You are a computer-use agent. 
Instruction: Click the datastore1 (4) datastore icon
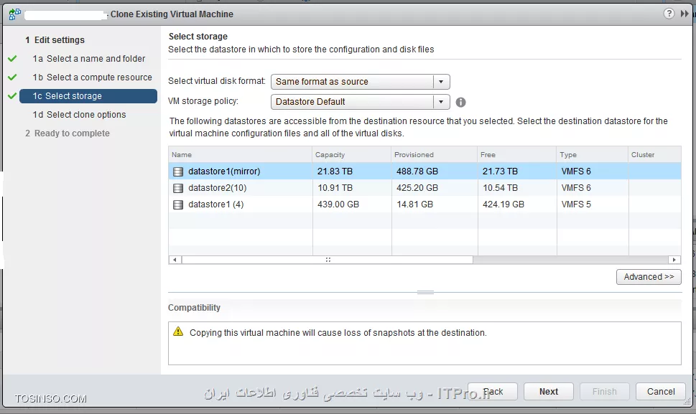pyautogui.click(x=178, y=204)
